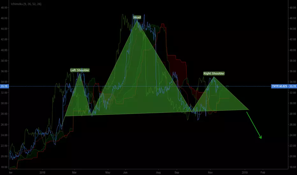Click the 20.00 value on the left price scale

[x=4, y=156]
